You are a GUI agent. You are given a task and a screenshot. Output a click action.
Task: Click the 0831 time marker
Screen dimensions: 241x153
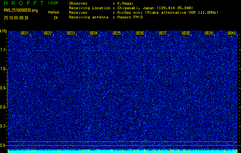[x=25, y=33]
